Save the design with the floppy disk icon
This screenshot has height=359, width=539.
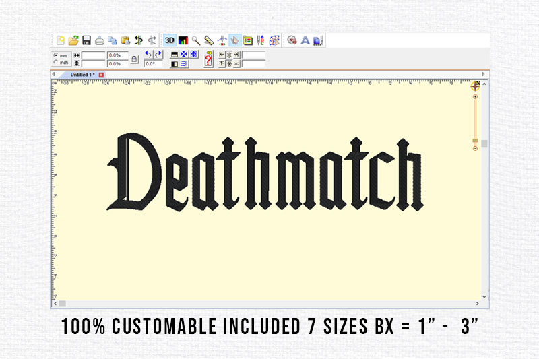click(x=86, y=40)
